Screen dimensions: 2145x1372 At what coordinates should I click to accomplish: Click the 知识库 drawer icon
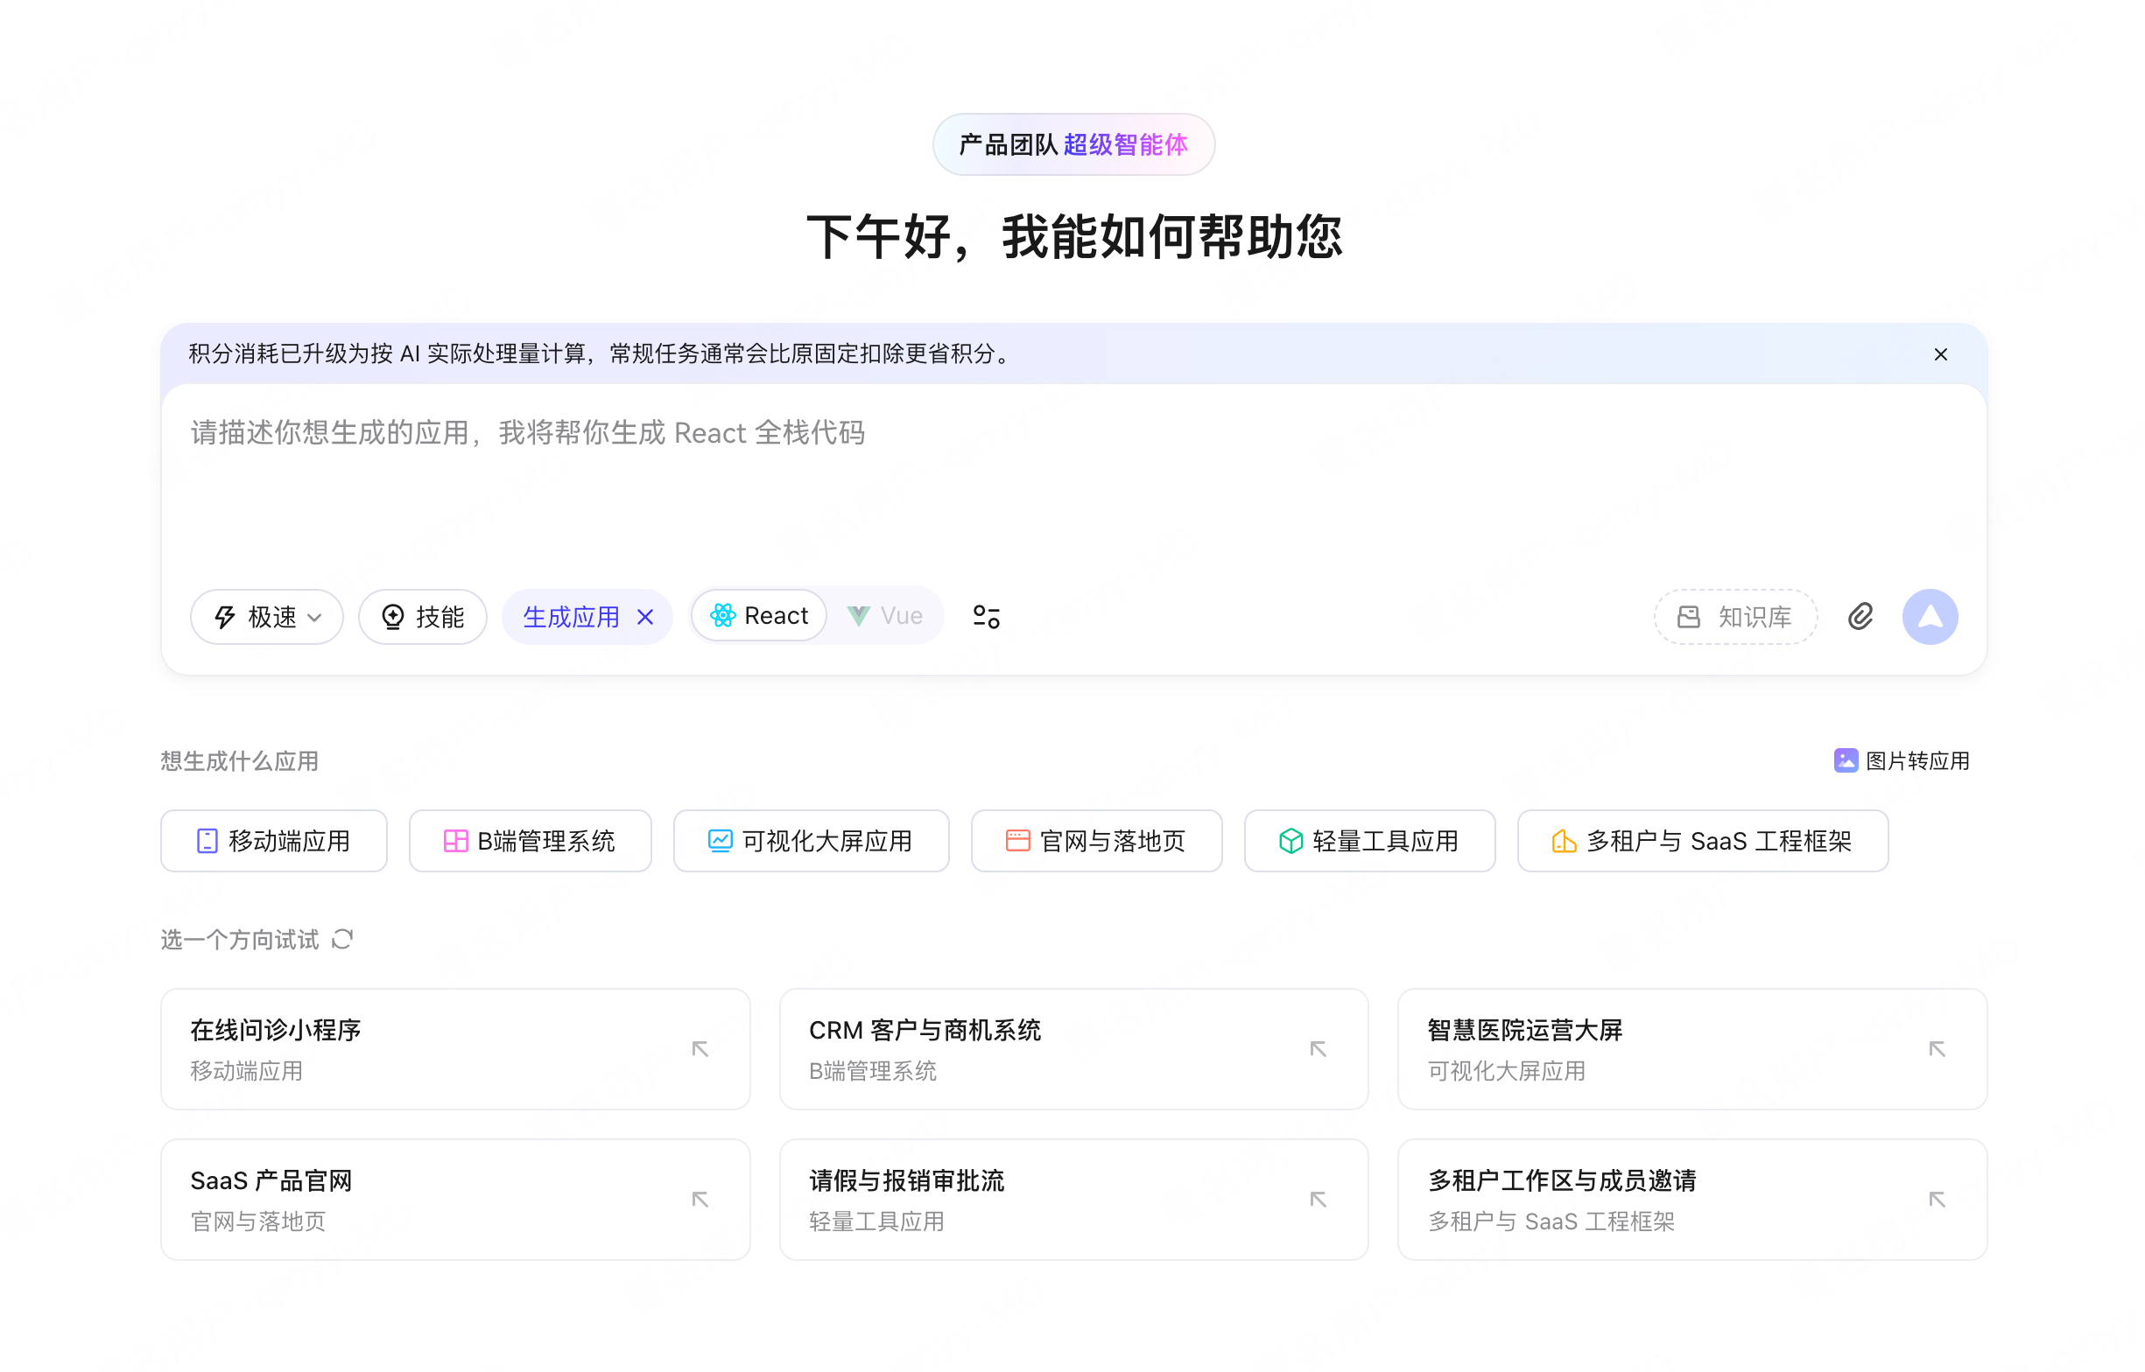(1688, 617)
